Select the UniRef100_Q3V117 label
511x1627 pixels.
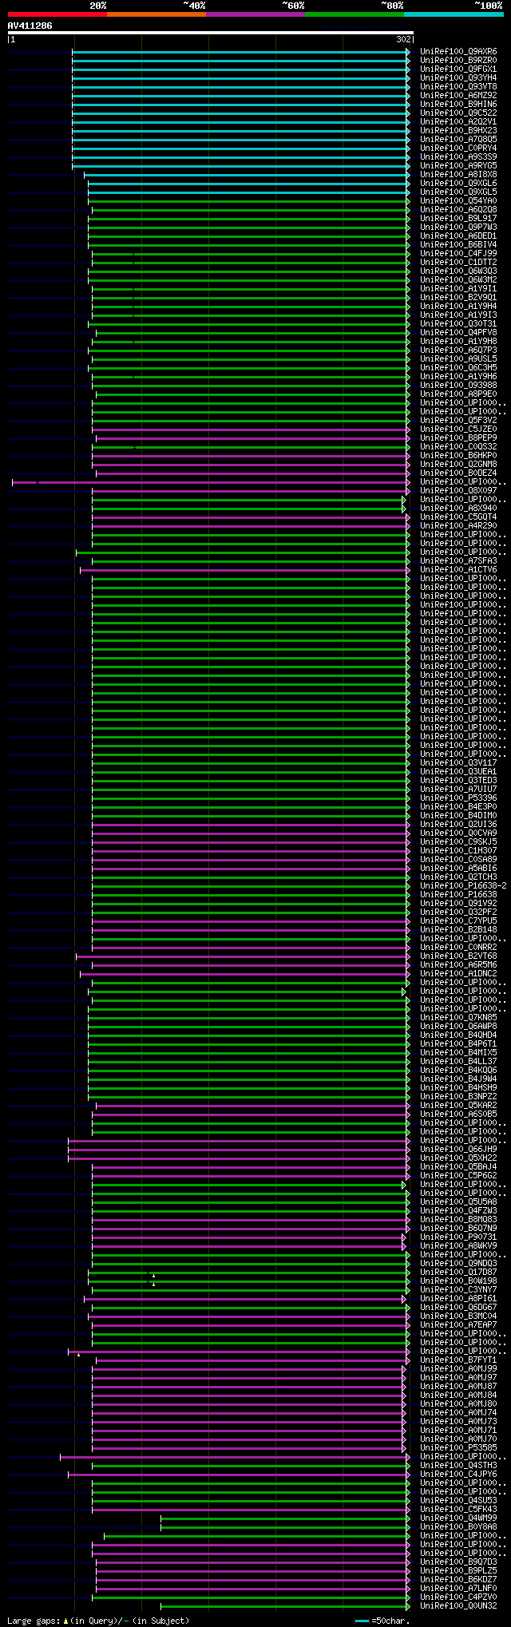pos(458,762)
